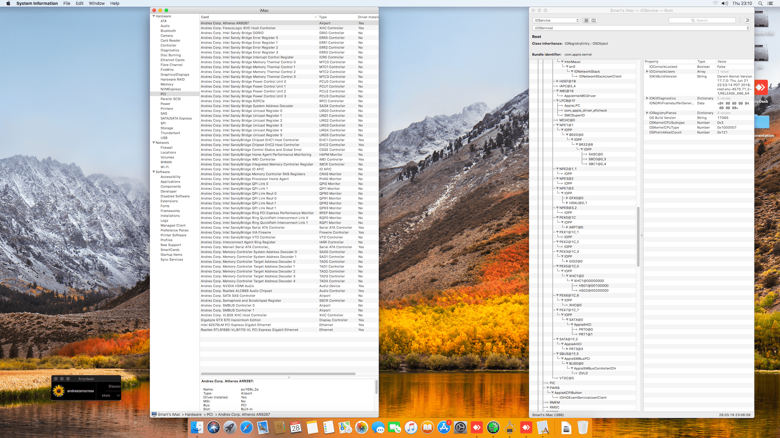Open the Apple menu
780x438 pixels.
pos(8,3)
